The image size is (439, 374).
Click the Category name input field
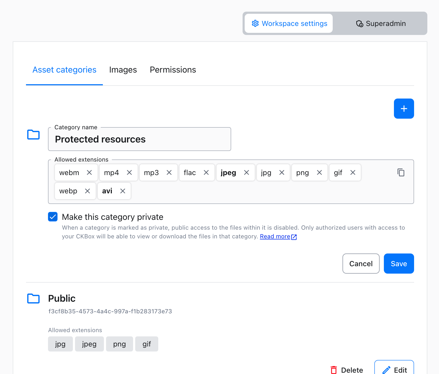[x=139, y=139]
